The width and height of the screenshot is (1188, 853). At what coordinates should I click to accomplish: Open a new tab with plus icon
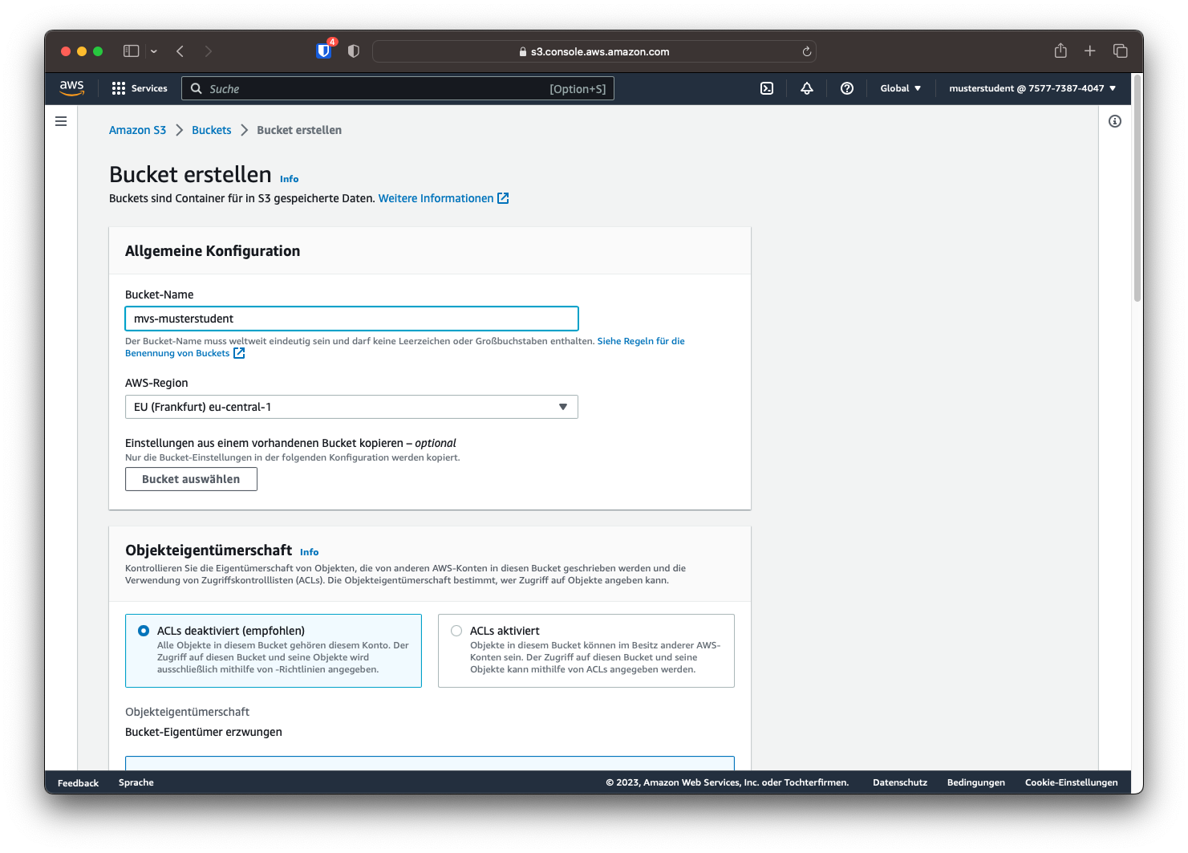pos(1090,51)
